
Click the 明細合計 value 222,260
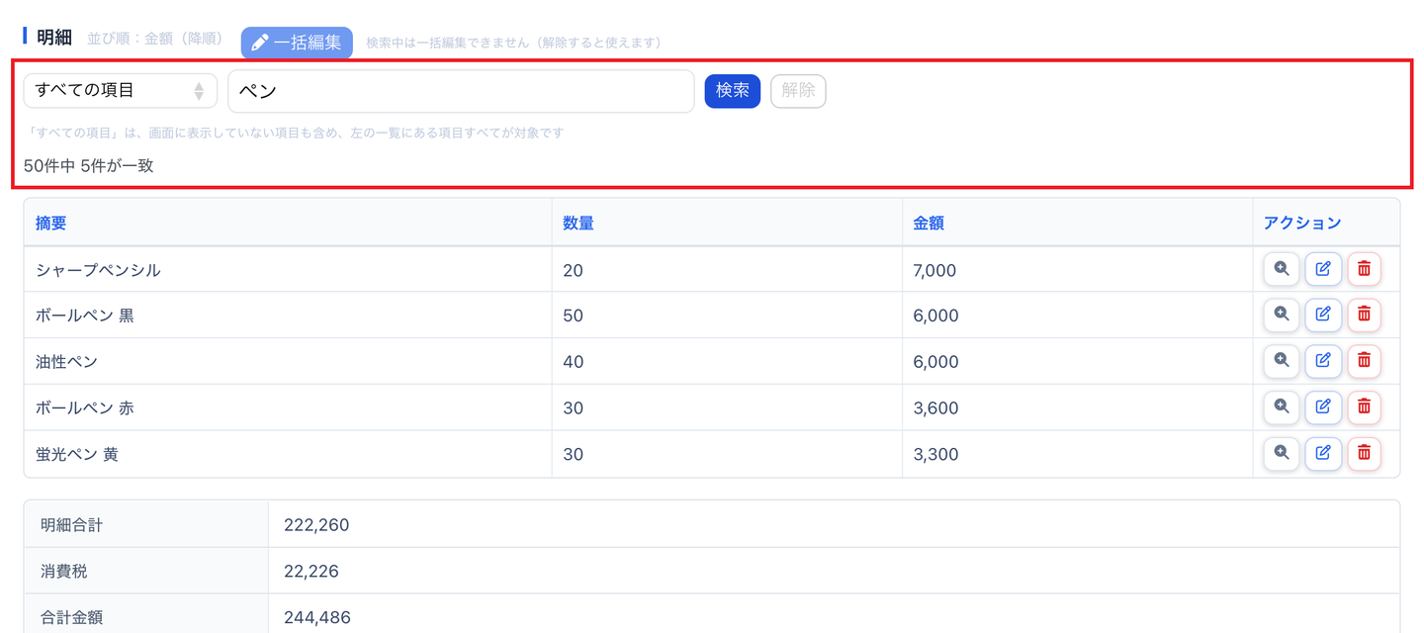point(316,525)
